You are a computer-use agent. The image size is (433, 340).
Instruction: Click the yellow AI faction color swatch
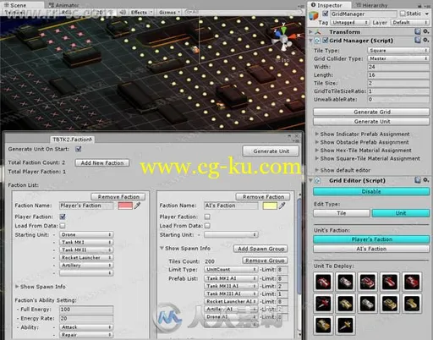(270, 206)
